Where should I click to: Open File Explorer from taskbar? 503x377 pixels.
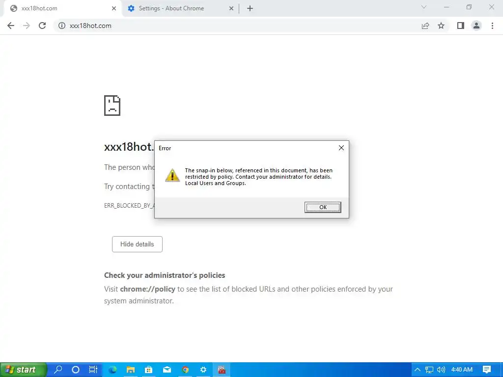(130, 370)
